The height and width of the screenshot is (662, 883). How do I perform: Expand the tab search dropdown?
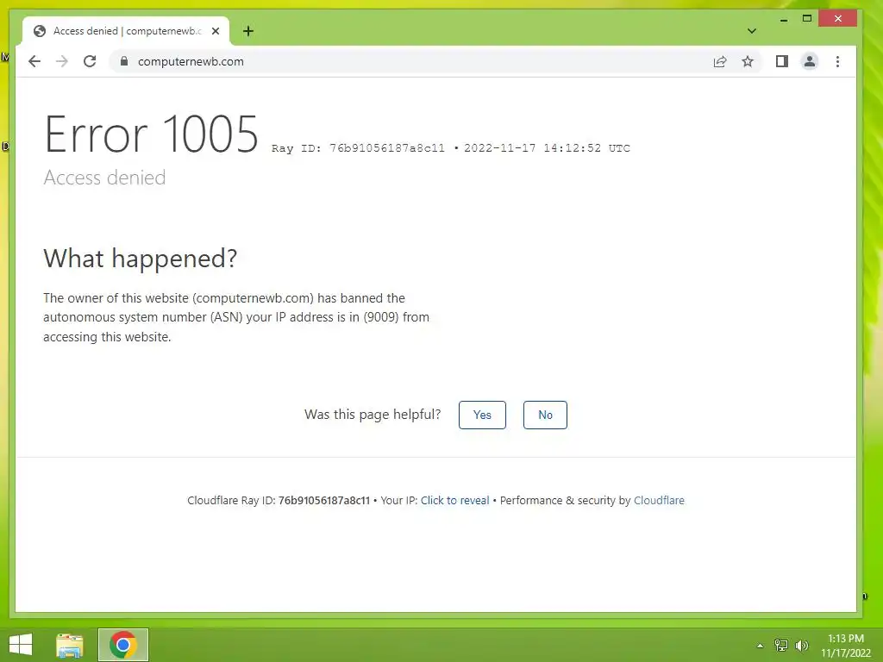[x=751, y=31]
